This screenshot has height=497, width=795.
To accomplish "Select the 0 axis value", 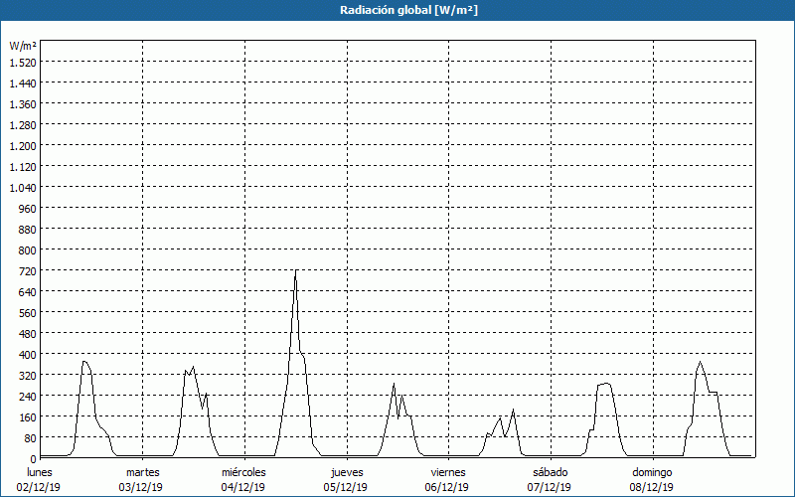I will [33, 458].
